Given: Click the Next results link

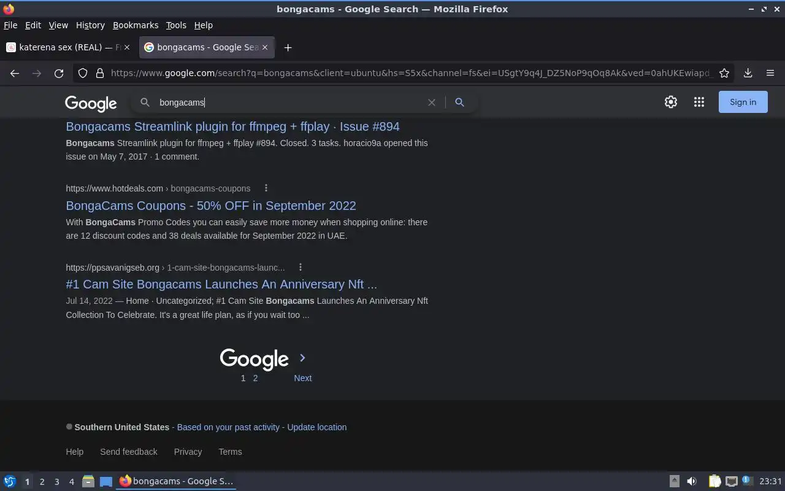Looking at the screenshot, I should (302, 378).
